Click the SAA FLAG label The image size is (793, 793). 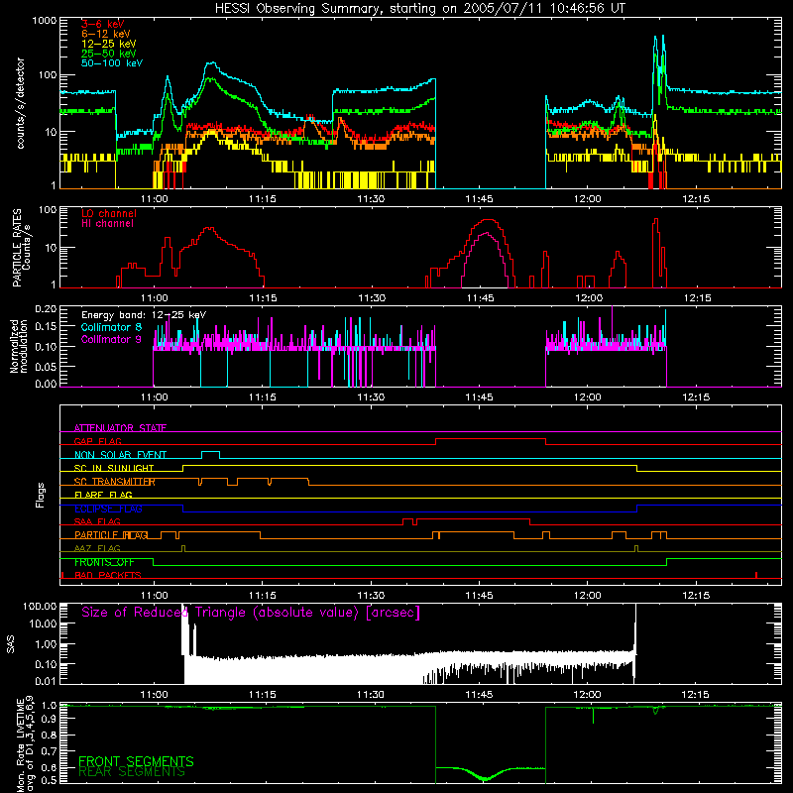(97, 521)
